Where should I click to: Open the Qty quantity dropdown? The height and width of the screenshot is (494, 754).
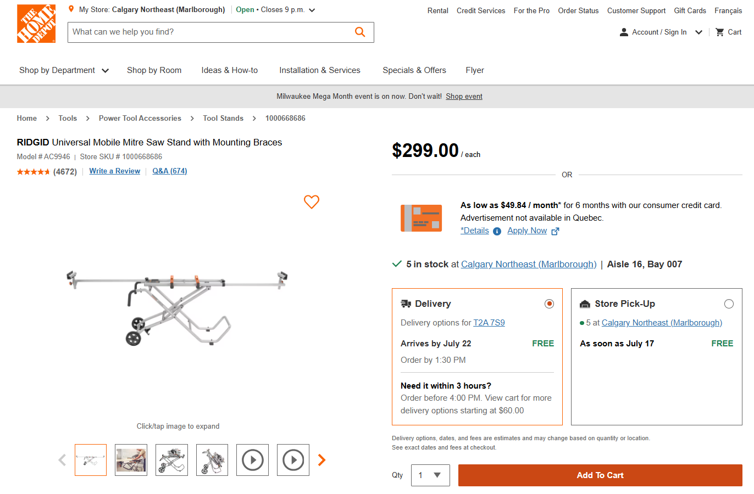tap(430, 475)
